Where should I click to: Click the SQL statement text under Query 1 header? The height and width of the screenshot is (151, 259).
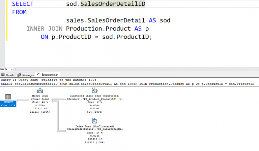pos(127,83)
